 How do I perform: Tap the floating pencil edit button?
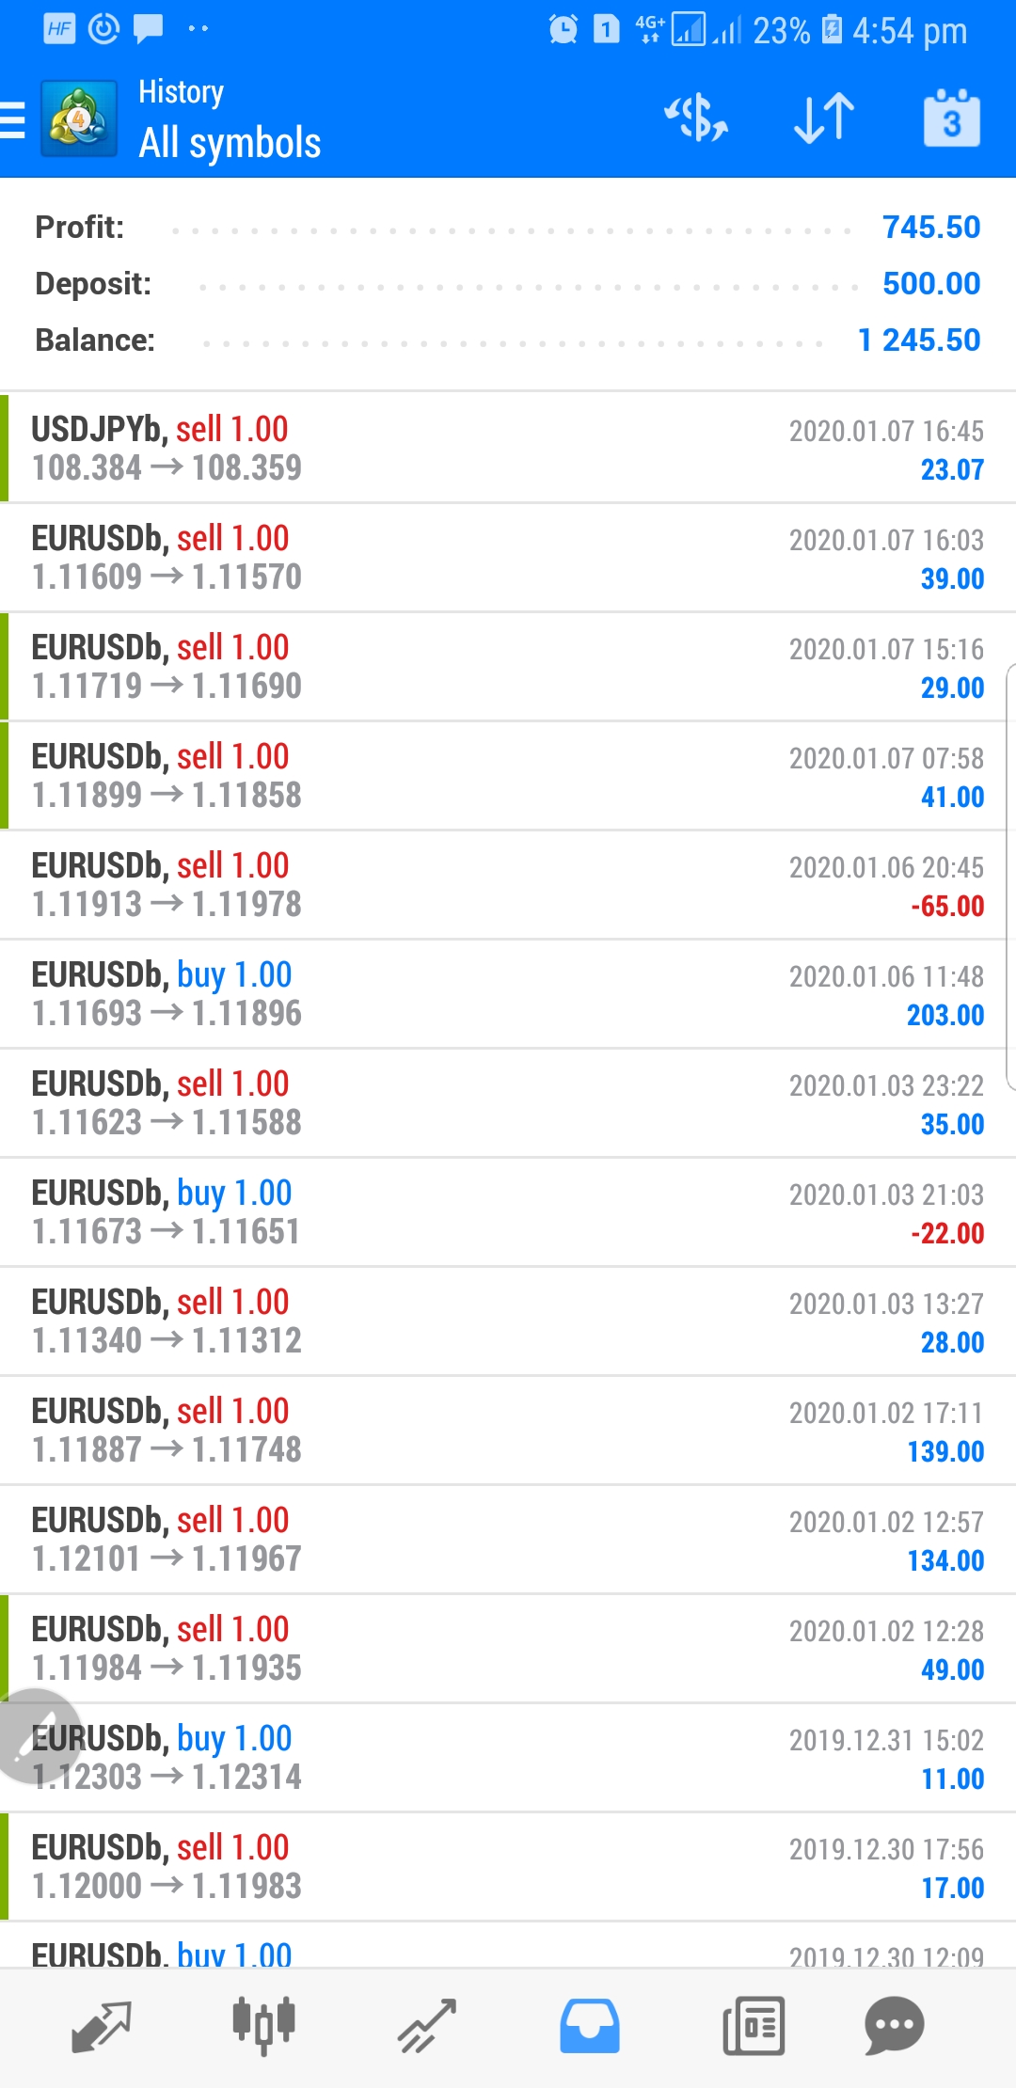click(x=38, y=1736)
